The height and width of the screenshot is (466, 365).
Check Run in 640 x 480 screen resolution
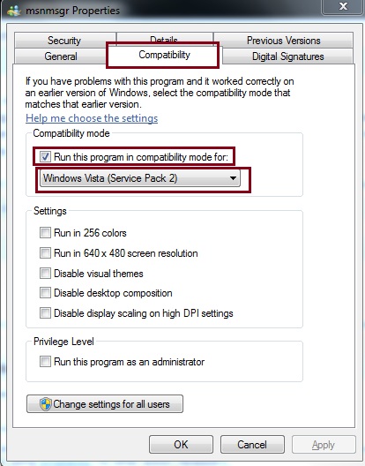[45, 253]
